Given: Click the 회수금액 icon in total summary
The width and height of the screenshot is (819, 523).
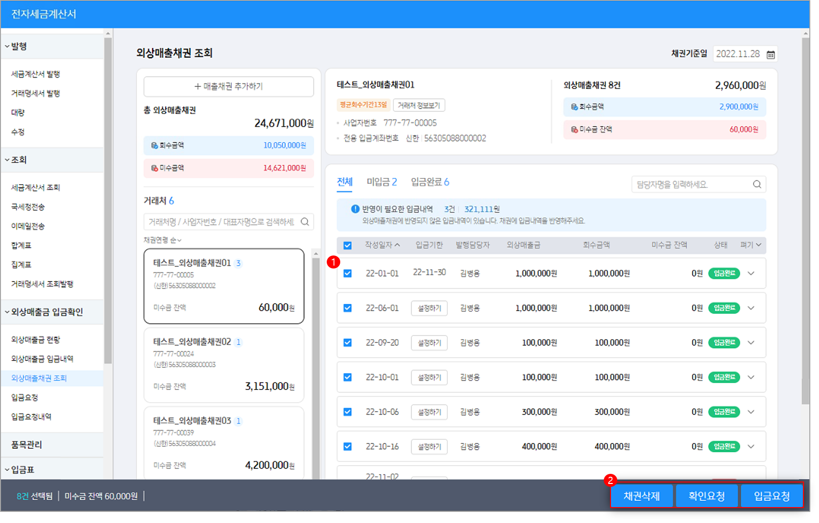Looking at the screenshot, I should (x=154, y=145).
